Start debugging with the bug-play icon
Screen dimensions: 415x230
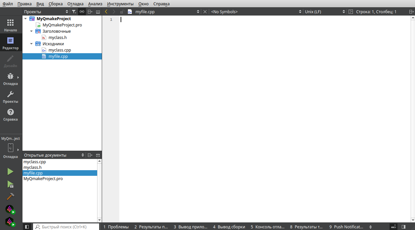pos(10,184)
